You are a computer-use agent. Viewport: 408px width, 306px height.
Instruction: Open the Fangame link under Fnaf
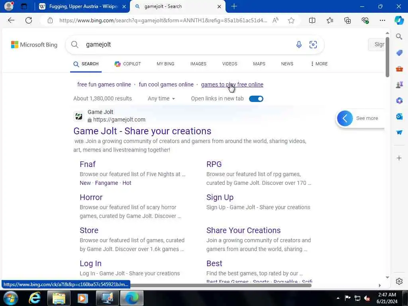pos(106,183)
